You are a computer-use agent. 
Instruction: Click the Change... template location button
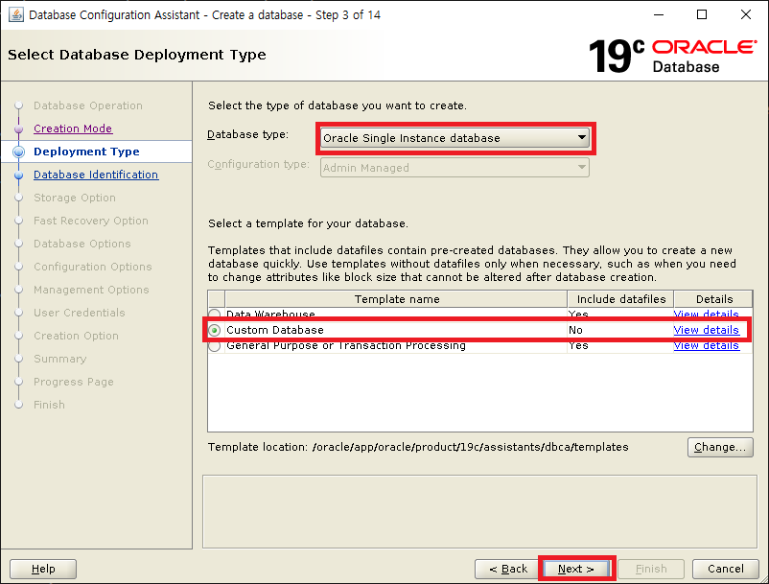pyautogui.click(x=720, y=447)
